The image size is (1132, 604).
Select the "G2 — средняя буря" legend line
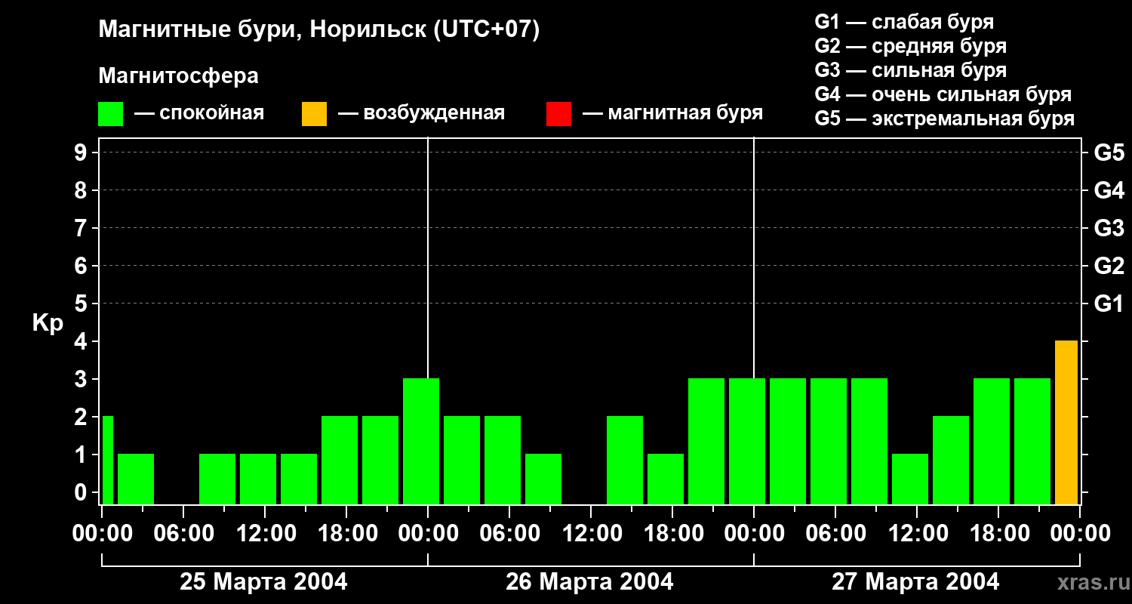[910, 46]
